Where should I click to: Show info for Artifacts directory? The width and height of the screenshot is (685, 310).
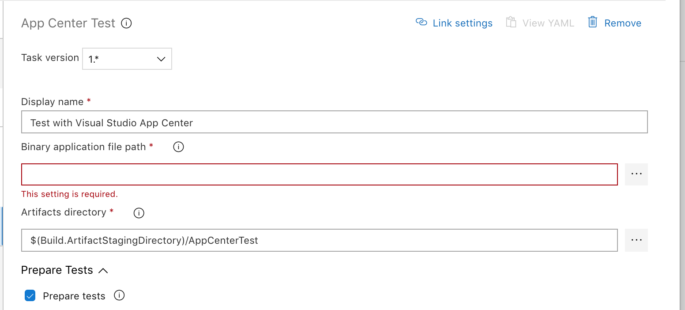(139, 213)
